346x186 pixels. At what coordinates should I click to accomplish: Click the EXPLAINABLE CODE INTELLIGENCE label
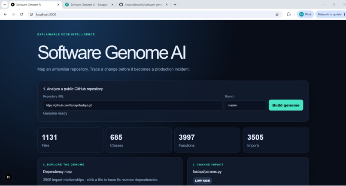(66, 34)
